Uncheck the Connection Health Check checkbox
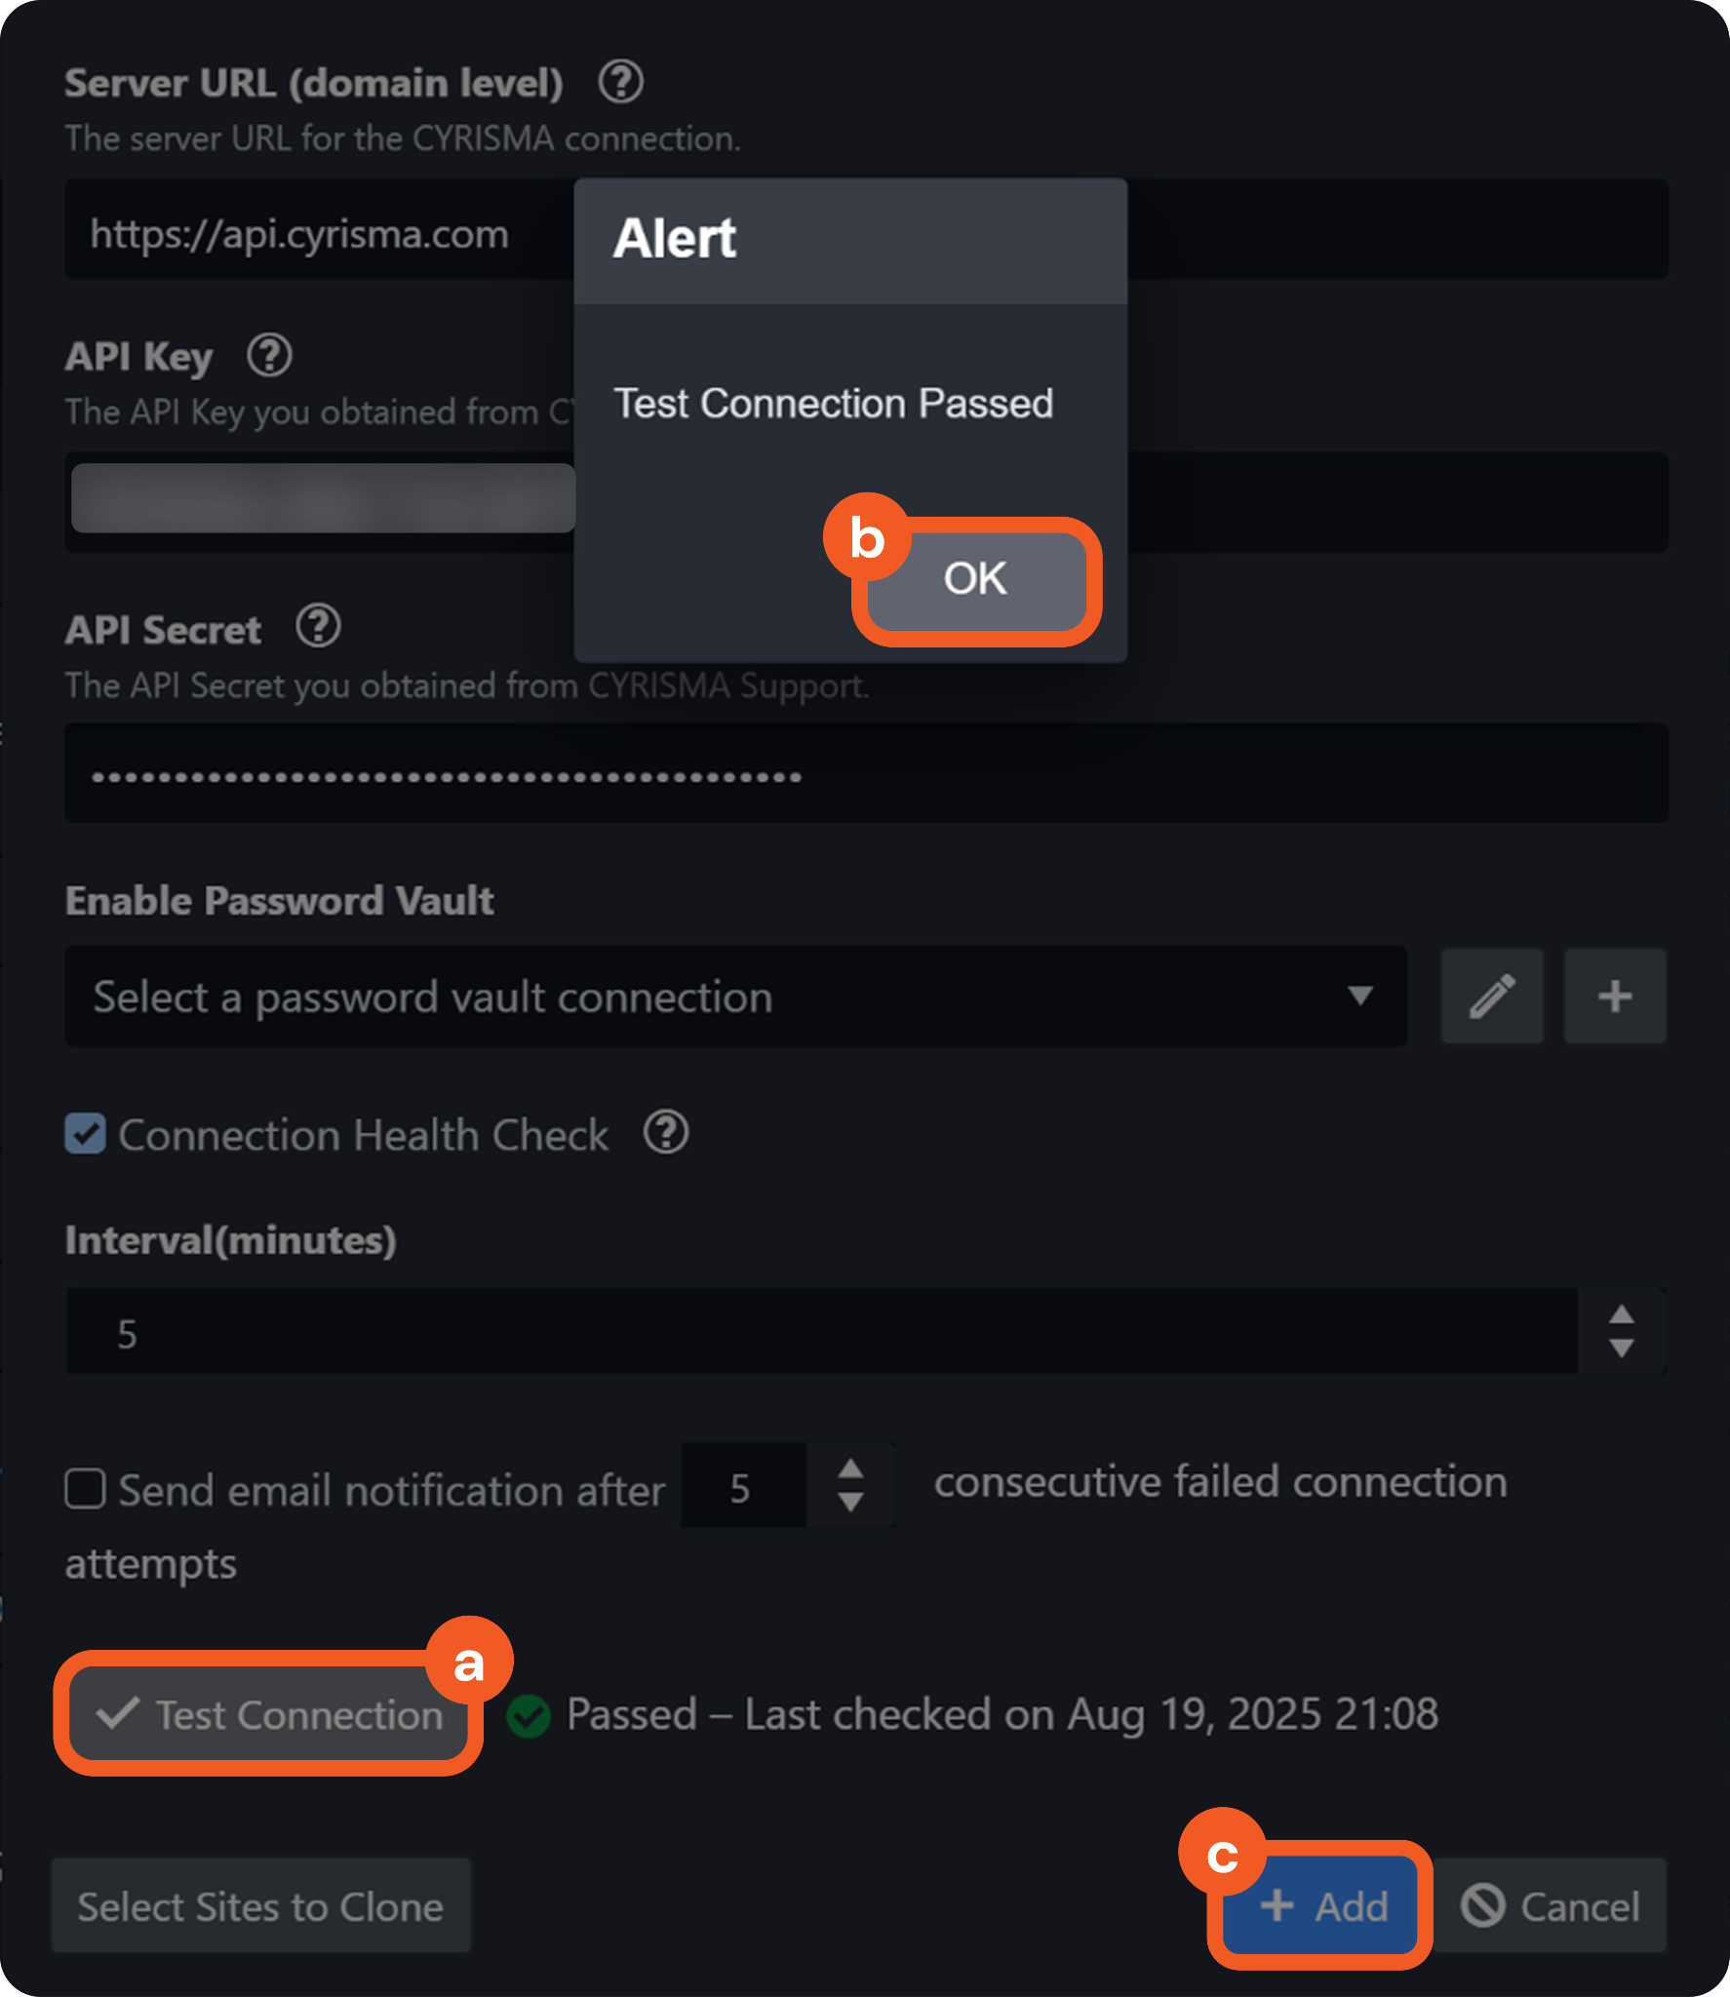Image resolution: width=1730 pixels, height=1997 pixels. pos(86,1134)
